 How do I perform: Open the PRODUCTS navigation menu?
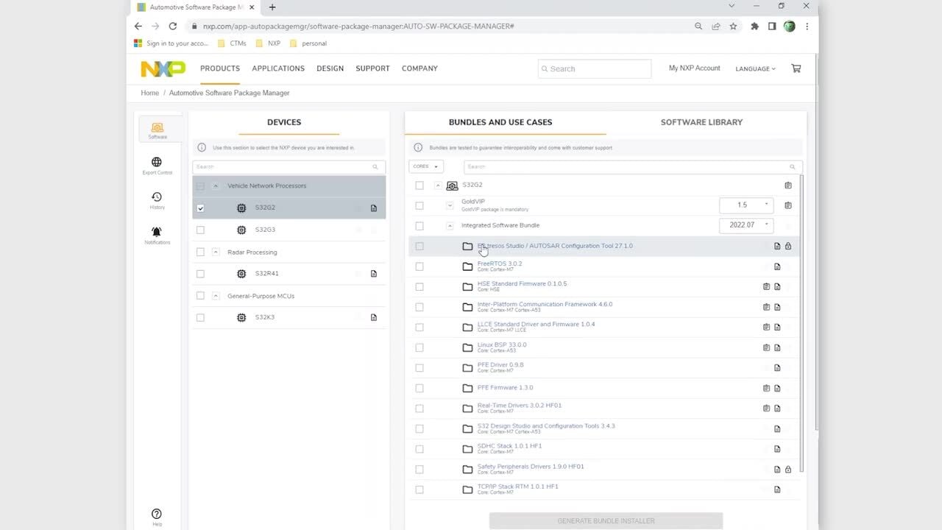point(220,68)
